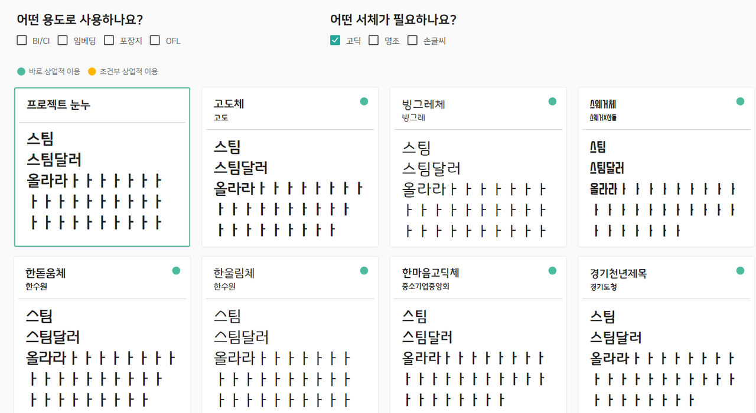Click the green 바로 상업적 이용 legend dot
The width and height of the screenshot is (756, 413).
[21, 71]
